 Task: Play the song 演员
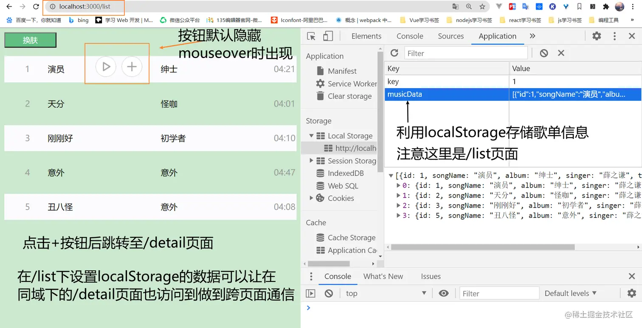pyautogui.click(x=106, y=67)
